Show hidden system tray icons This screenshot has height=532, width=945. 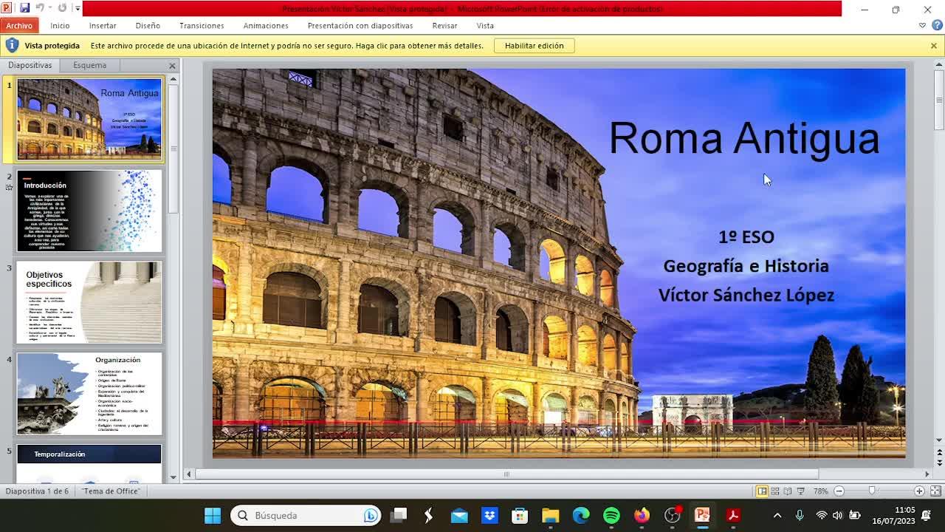[777, 516]
